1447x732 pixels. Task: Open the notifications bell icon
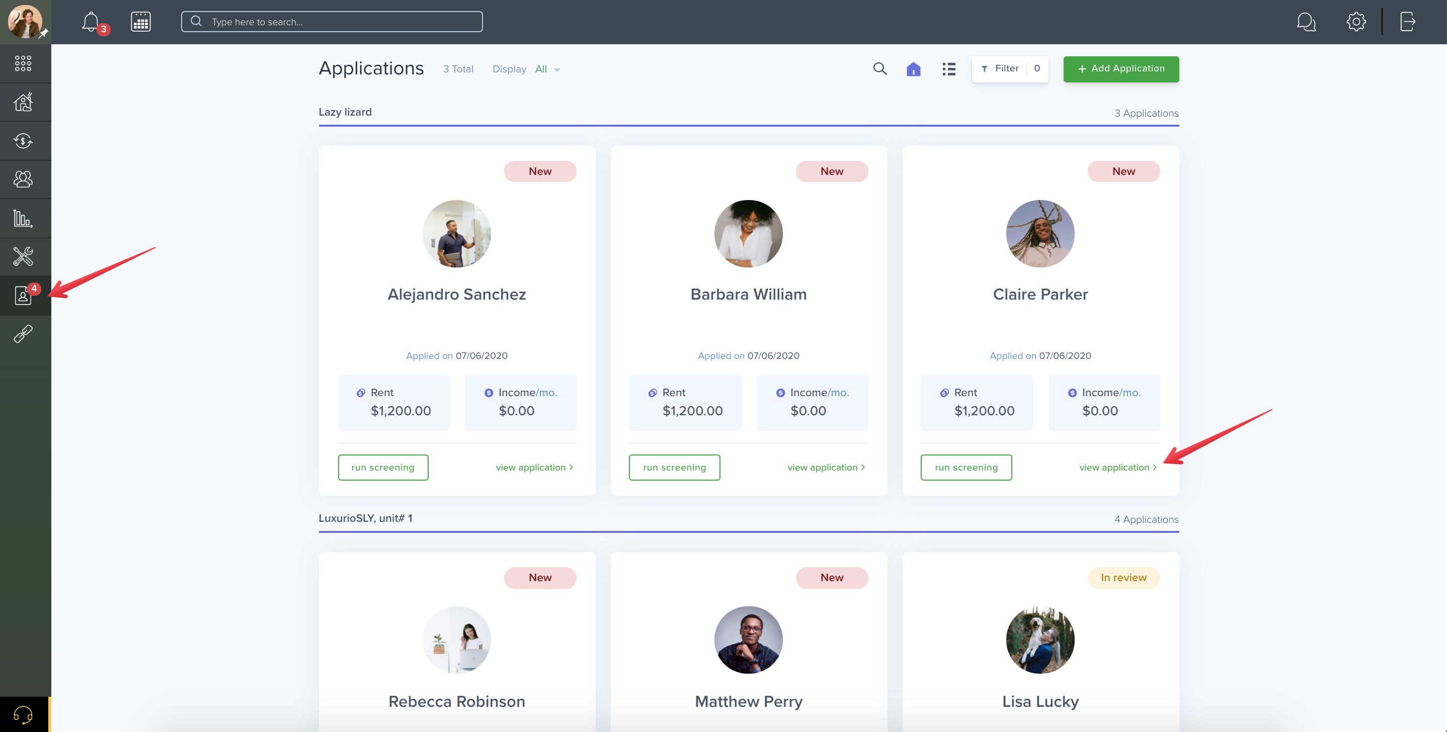(x=91, y=22)
